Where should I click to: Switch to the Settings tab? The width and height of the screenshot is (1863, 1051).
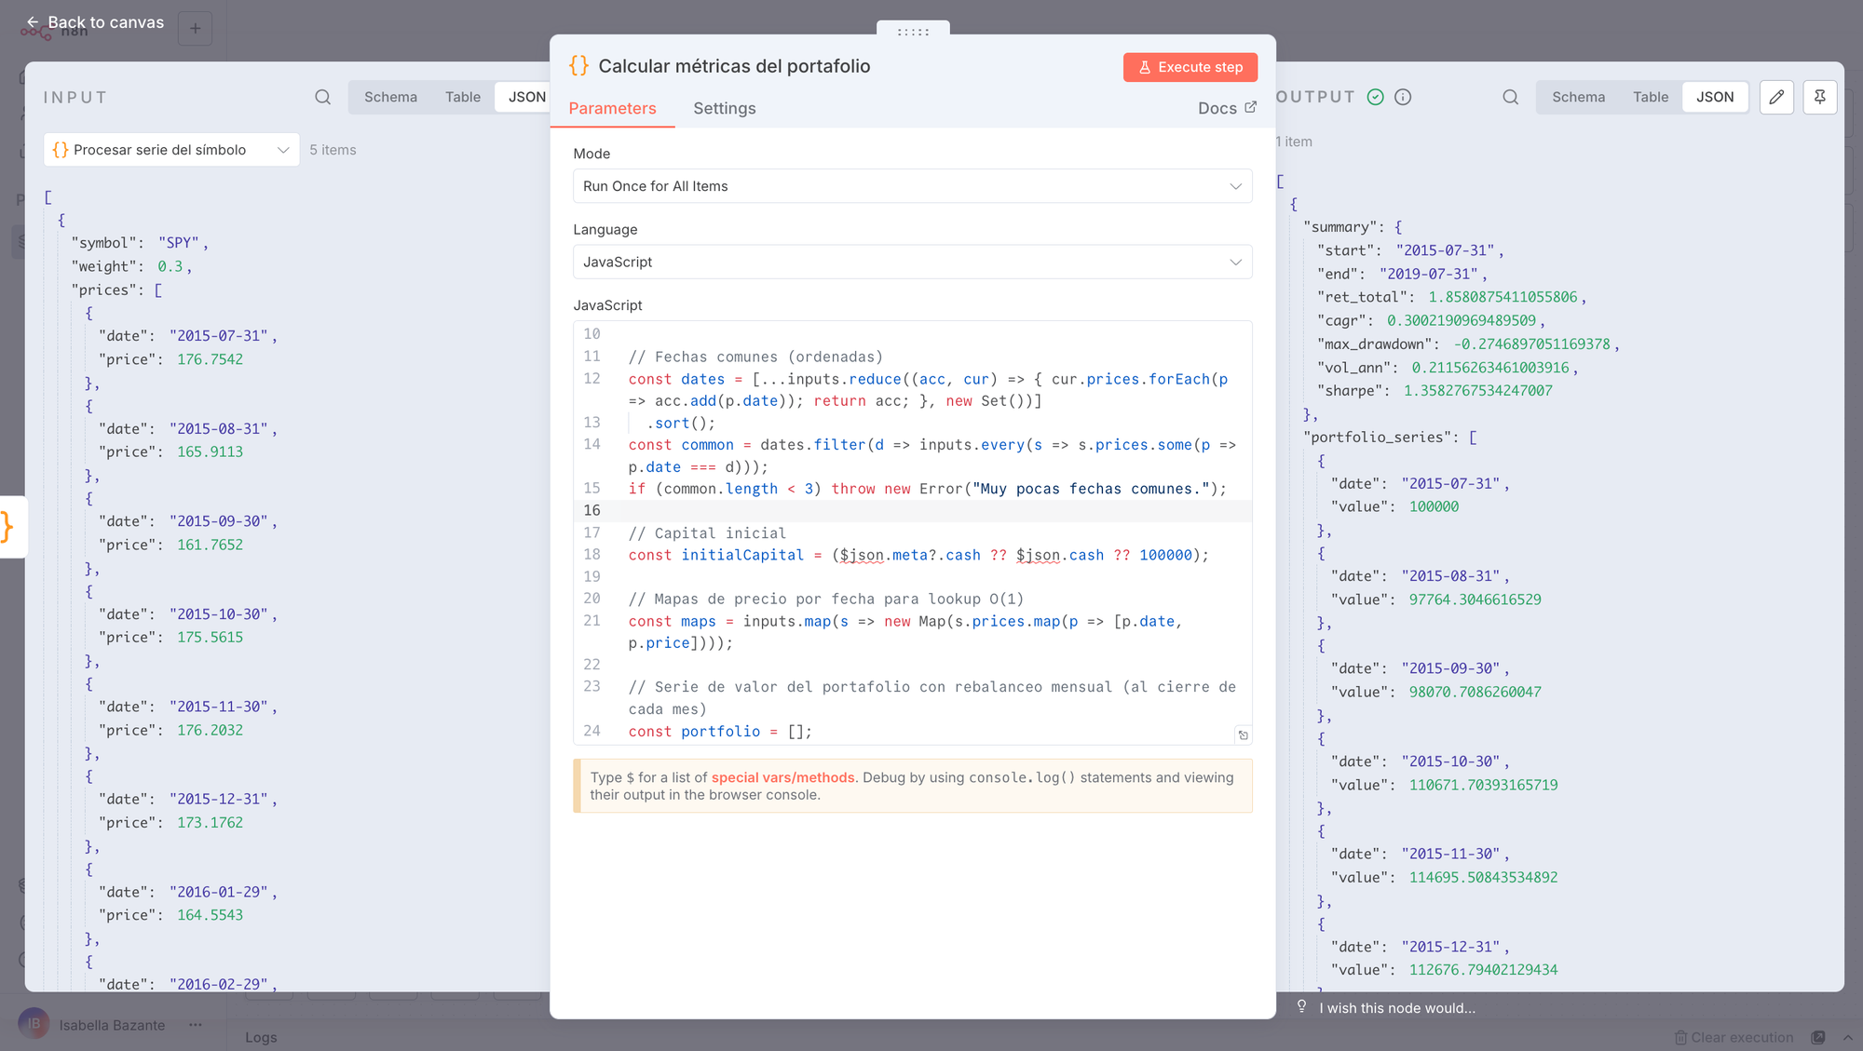point(724,109)
